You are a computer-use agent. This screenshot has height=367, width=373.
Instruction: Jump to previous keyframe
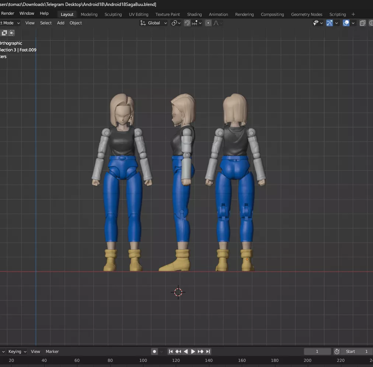[178, 351]
